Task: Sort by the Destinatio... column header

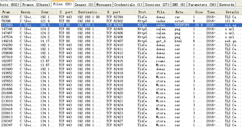Action: point(90,12)
